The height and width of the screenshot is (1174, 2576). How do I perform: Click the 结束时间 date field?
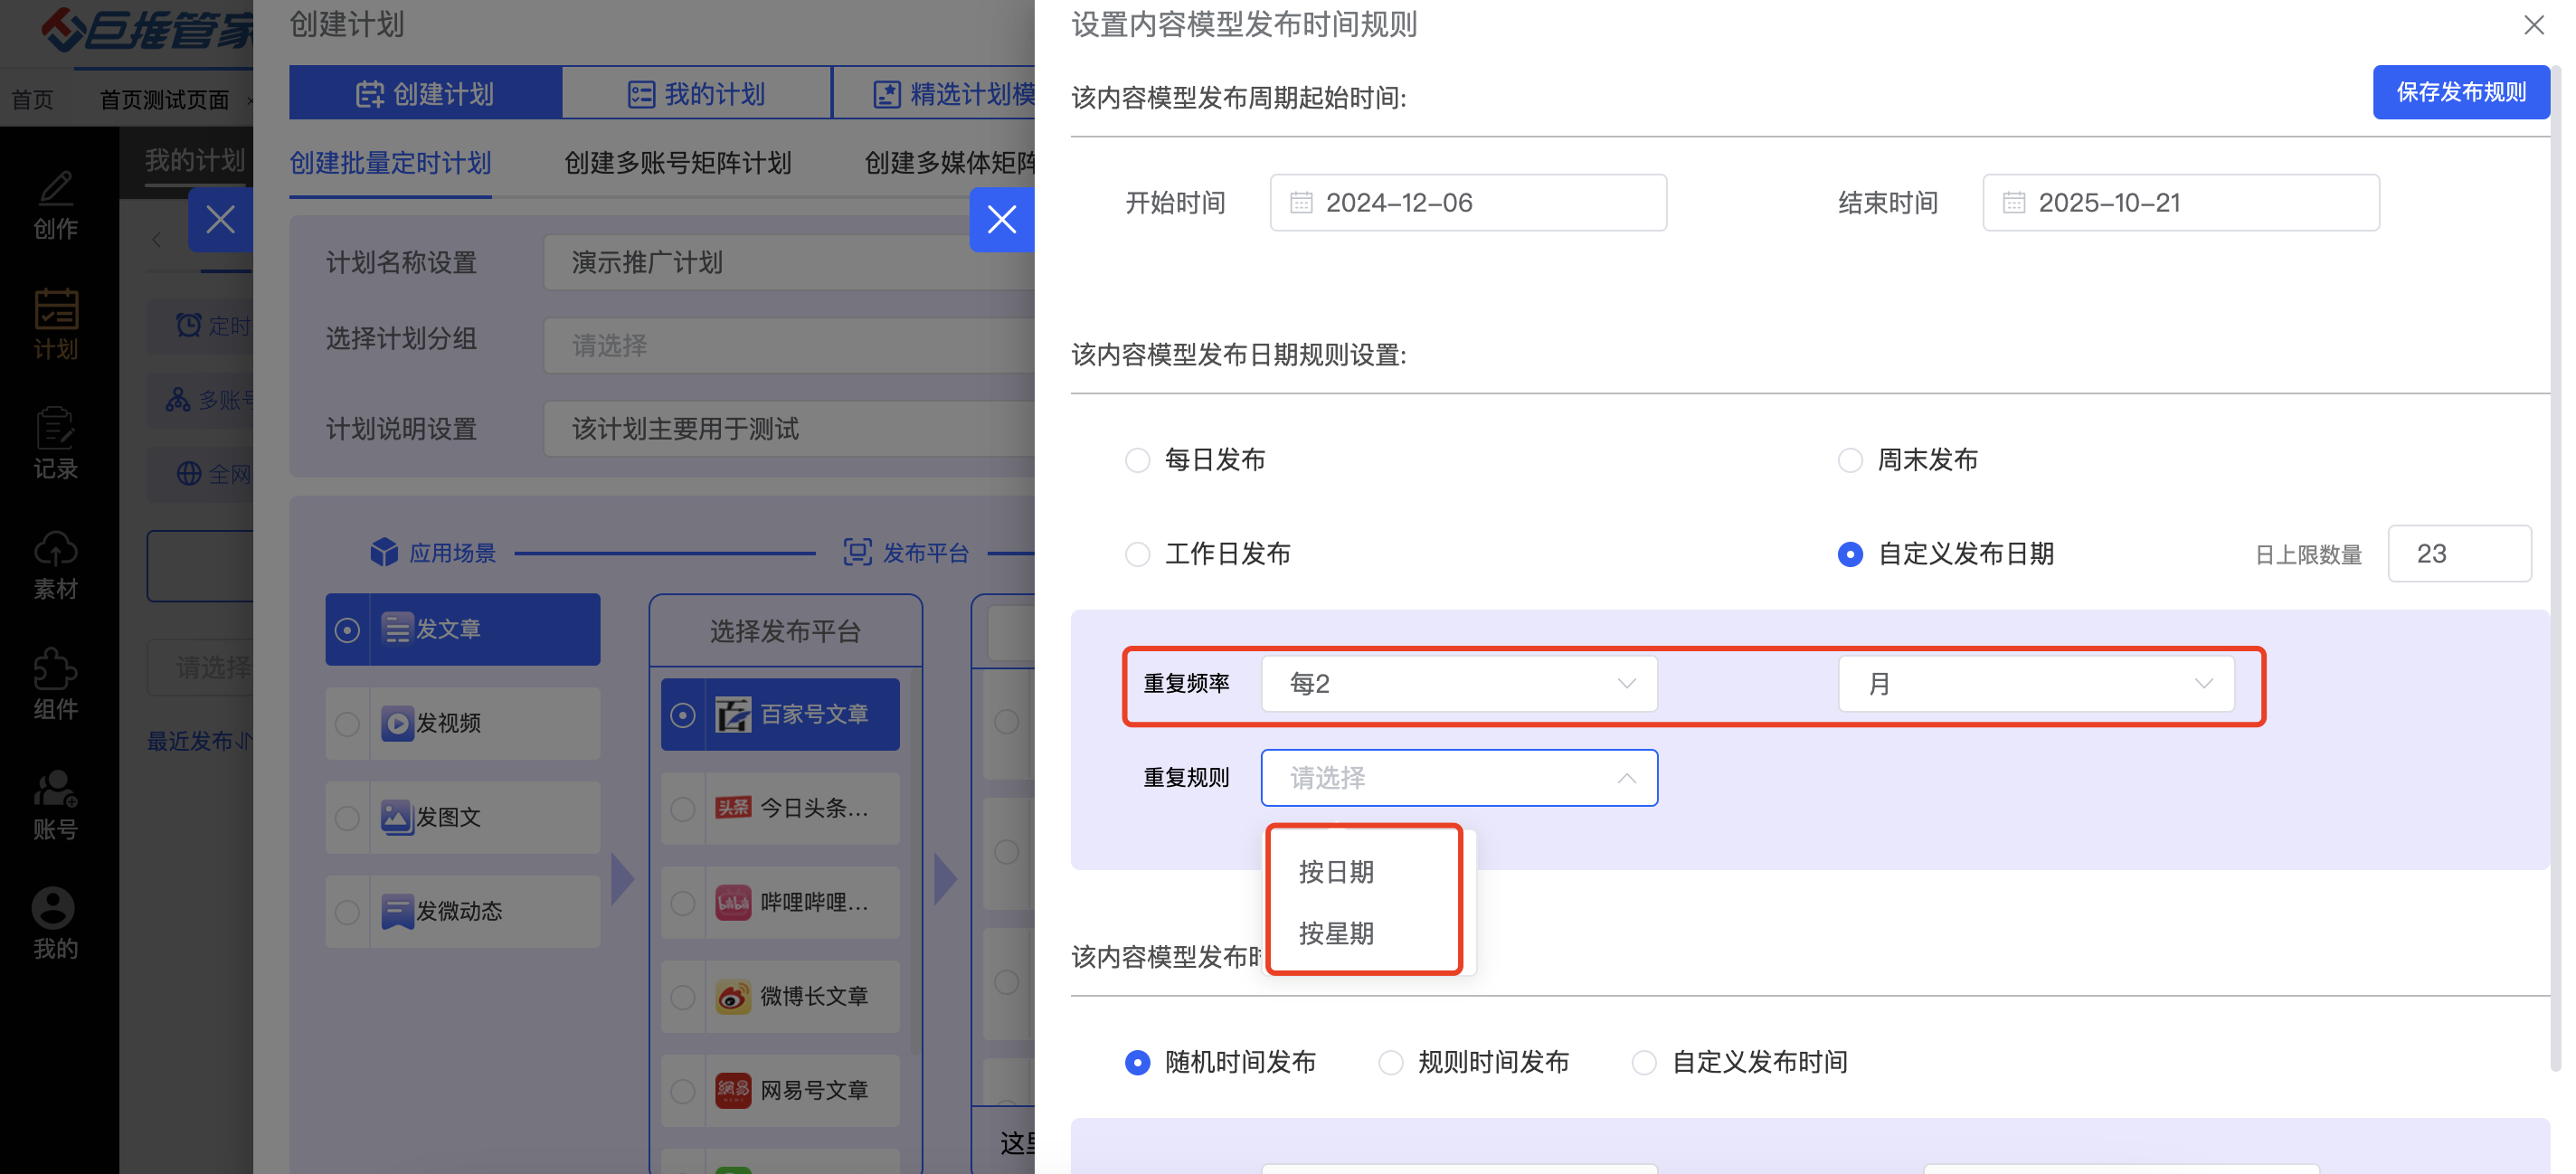2180,203
